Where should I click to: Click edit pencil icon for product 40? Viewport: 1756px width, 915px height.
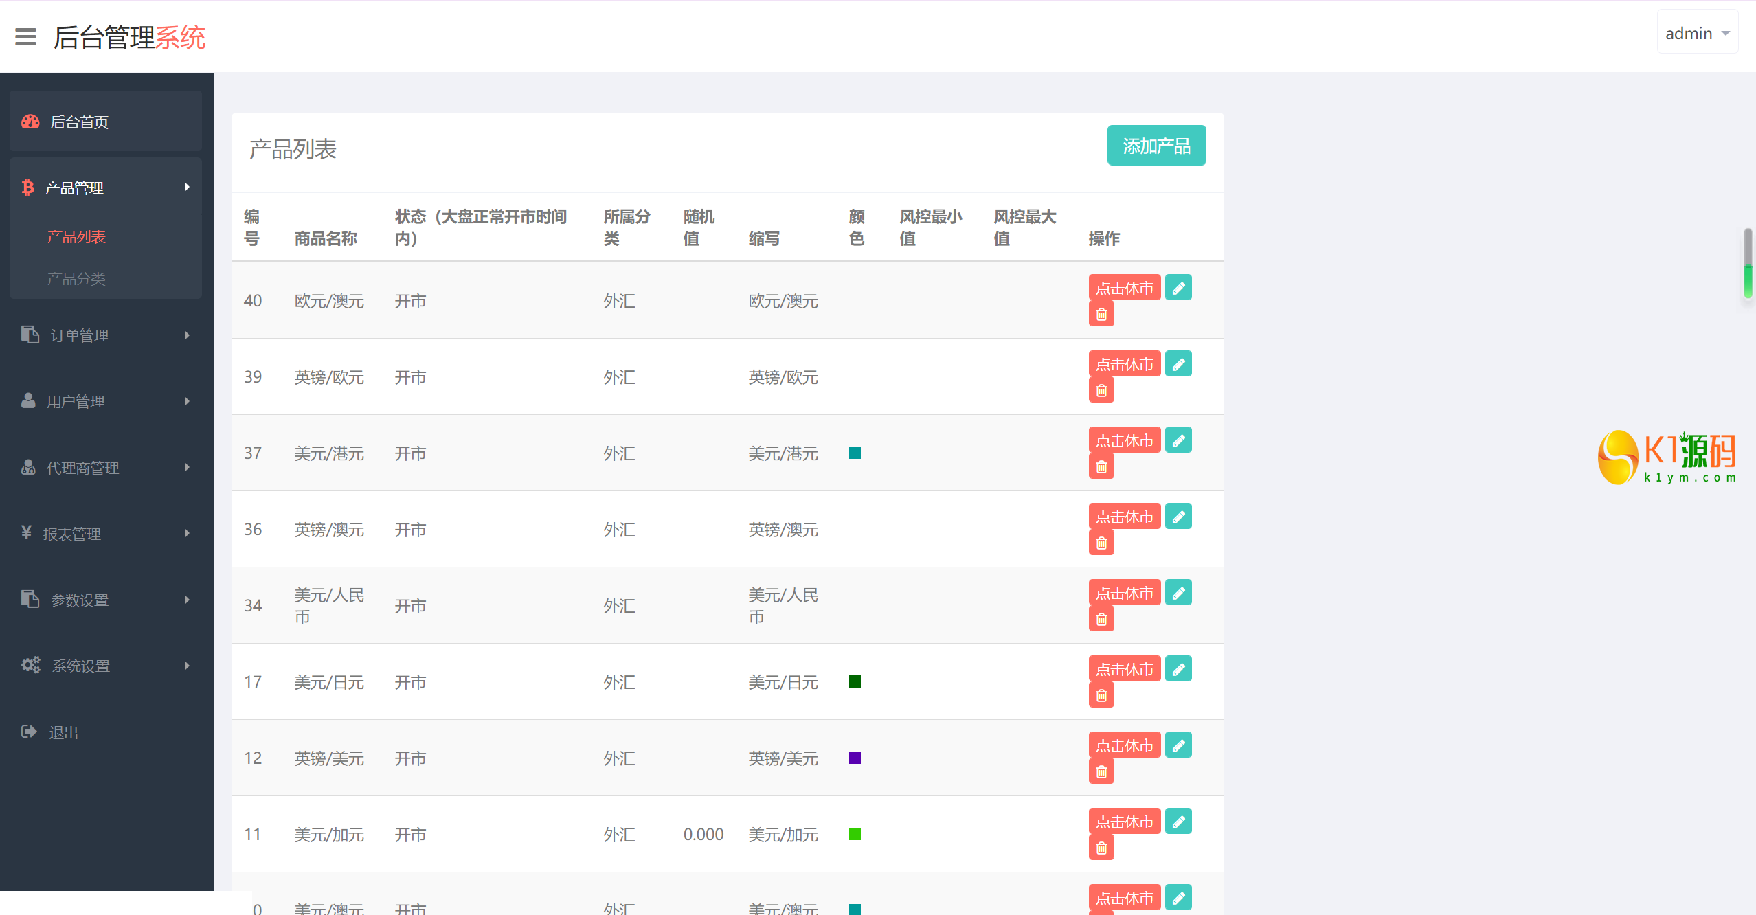[x=1178, y=288]
